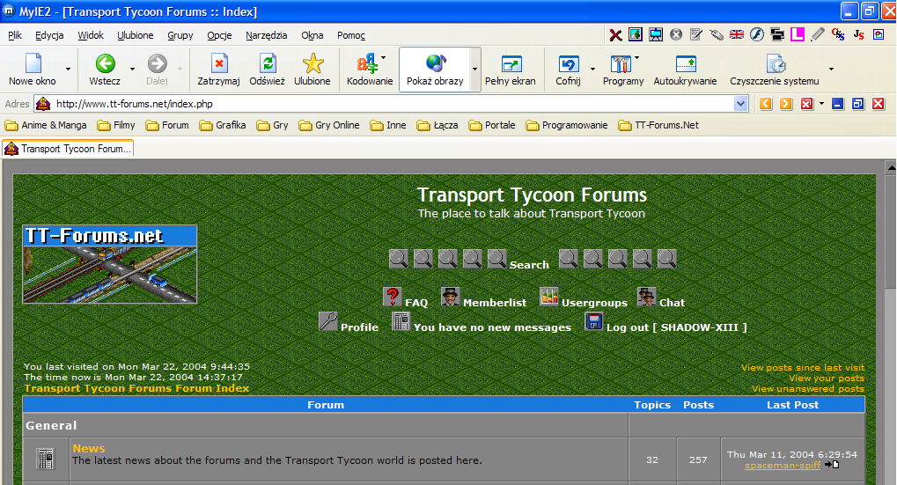Toggle Autoukrywanie auto-hide option
897x485 pixels.
click(686, 70)
